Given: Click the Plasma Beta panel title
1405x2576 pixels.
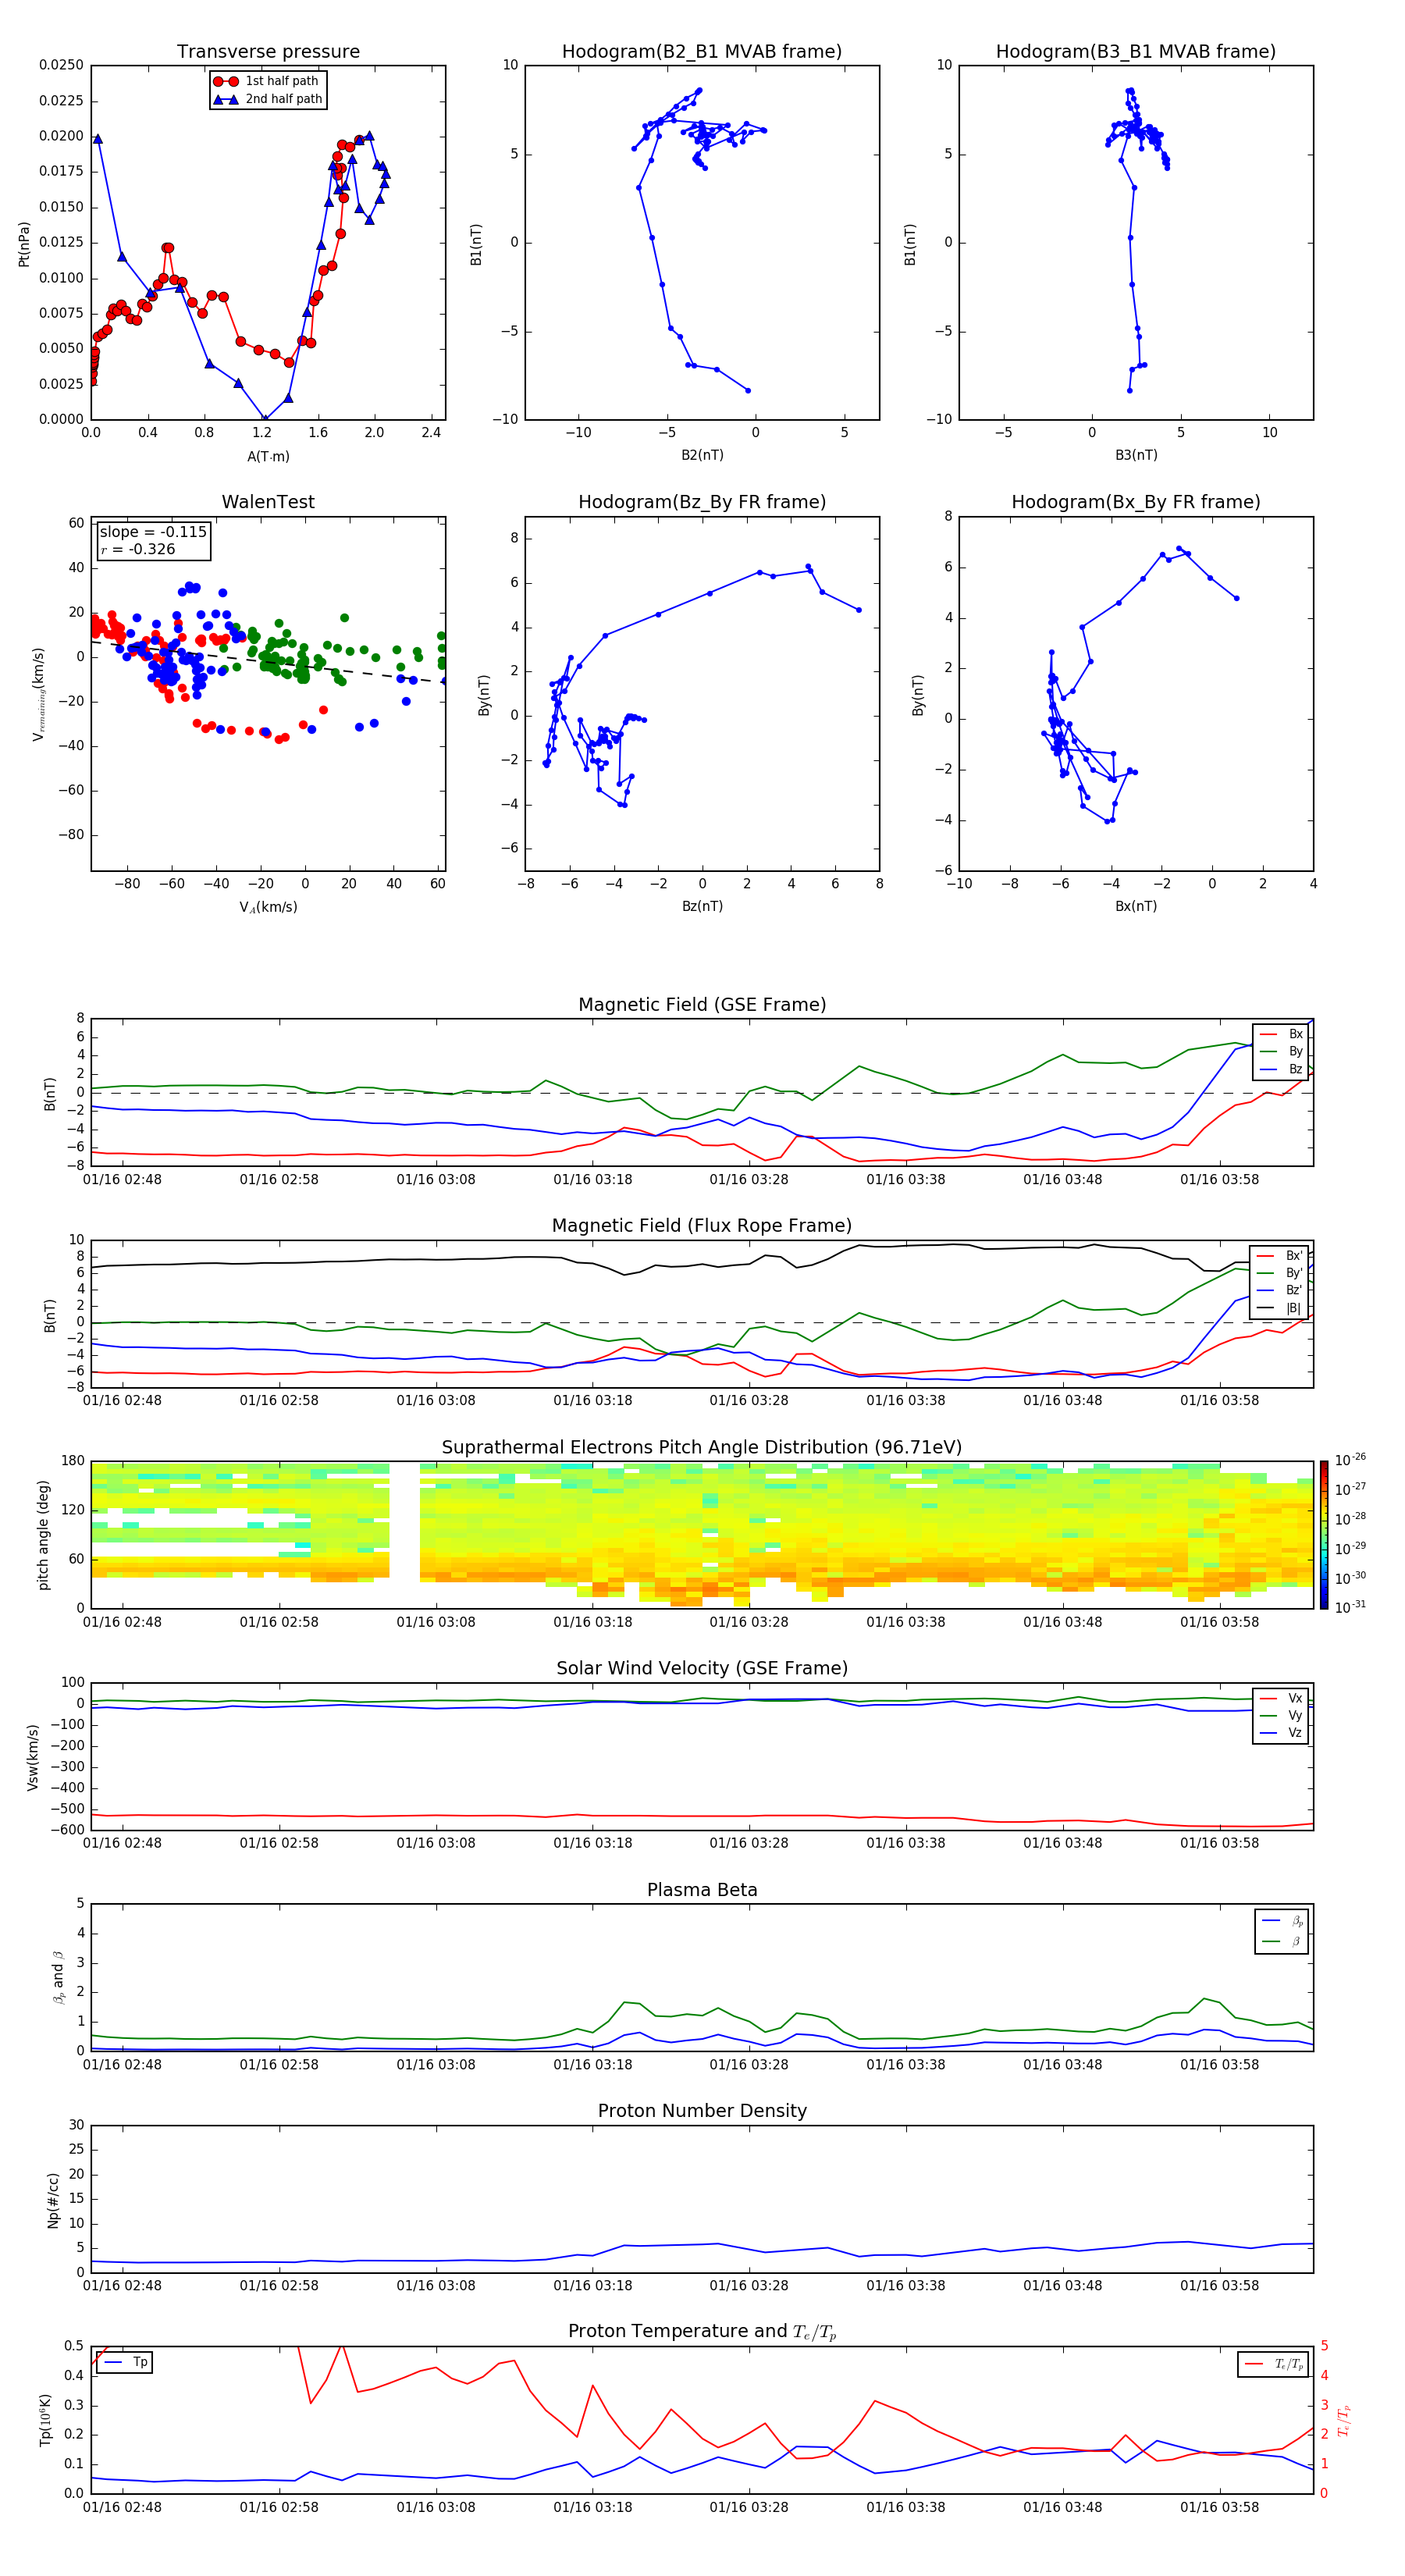Looking at the screenshot, I should 702,1891.
